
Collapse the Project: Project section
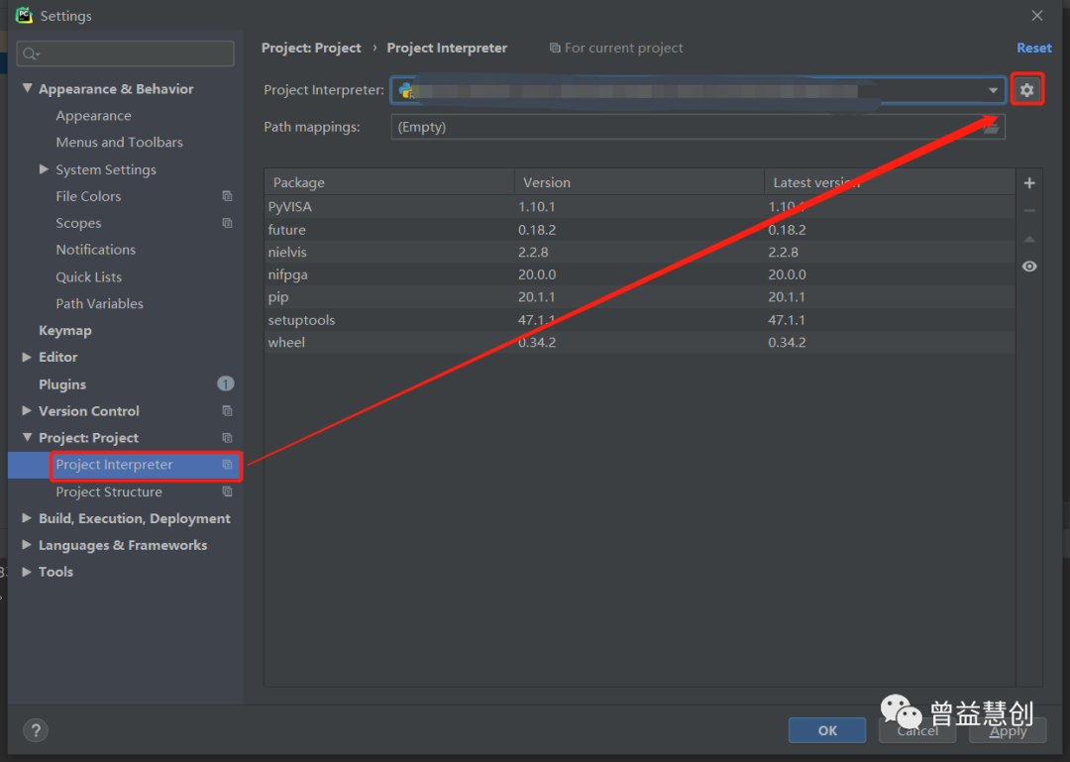(x=28, y=437)
